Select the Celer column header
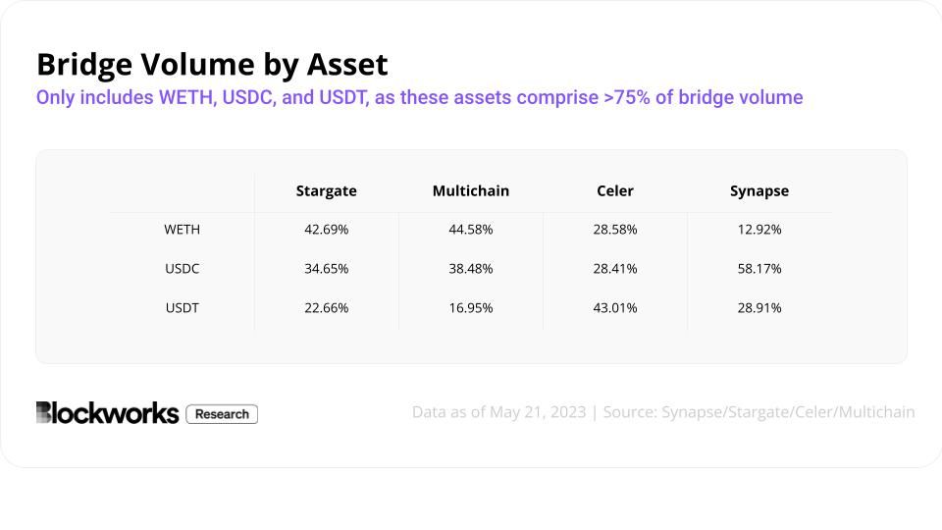Screen dimensions: 942x530 pyautogui.click(x=615, y=191)
